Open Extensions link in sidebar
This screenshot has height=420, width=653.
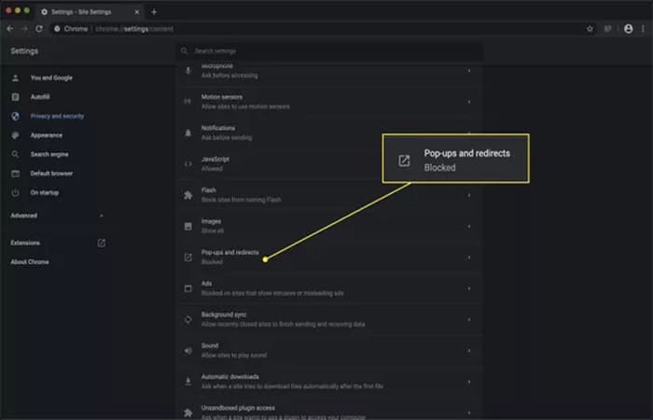coord(25,243)
